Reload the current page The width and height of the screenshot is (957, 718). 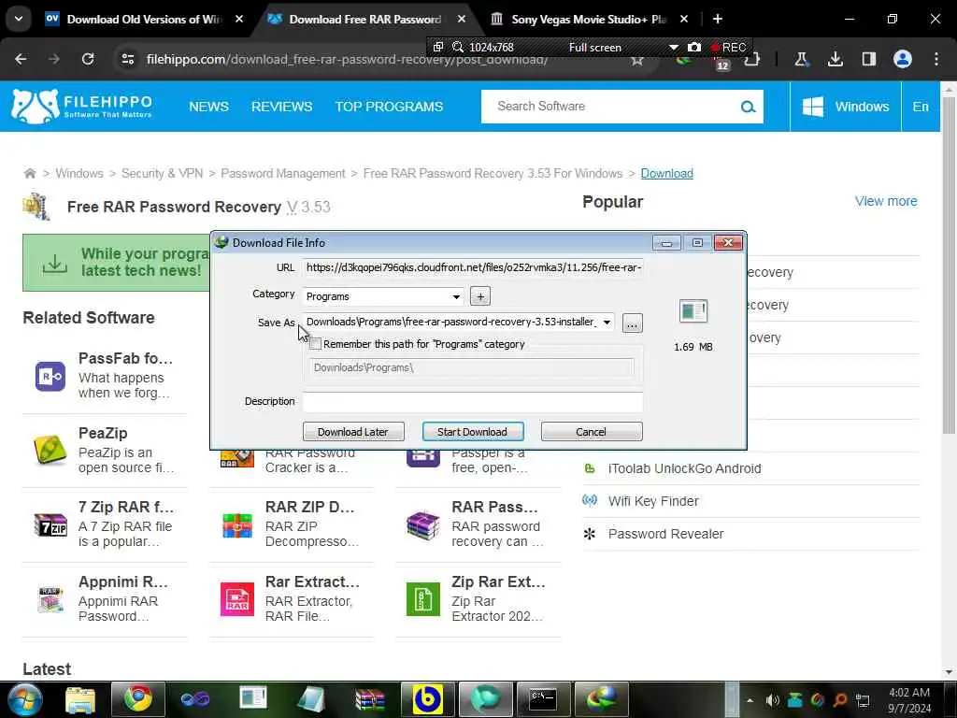88,59
